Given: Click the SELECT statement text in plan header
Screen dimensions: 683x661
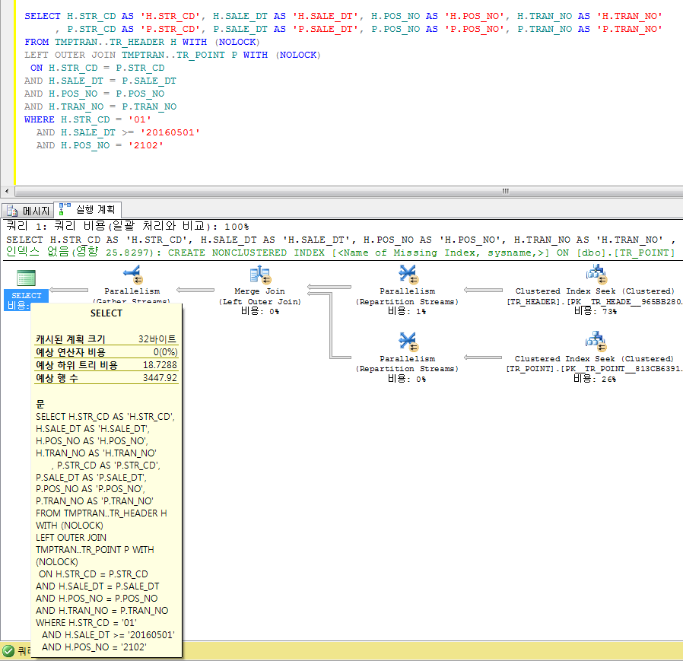Looking at the screenshot, I should [x=341, y=240].
